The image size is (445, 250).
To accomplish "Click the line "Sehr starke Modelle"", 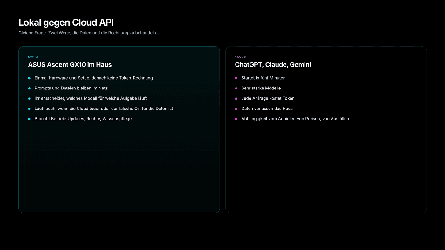I will 261,88.
